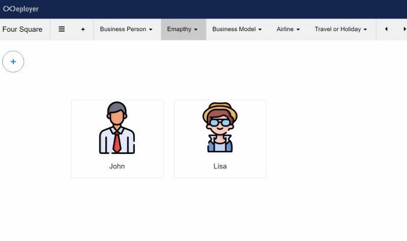Click the John name label
The width and height of the screenshot is (407, 241).
pos(117,166)
